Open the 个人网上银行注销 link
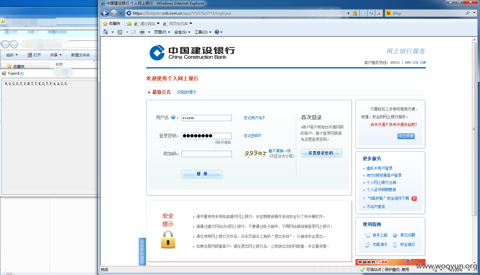 pyautogui.click(x=381, y=182)
